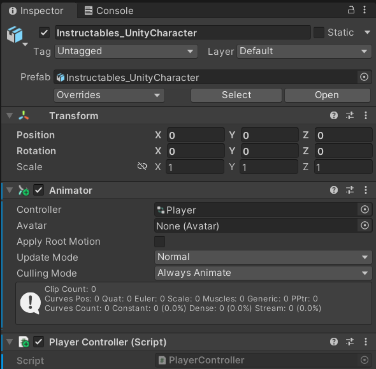Open Transform preset settings icon

pos(350,115)
